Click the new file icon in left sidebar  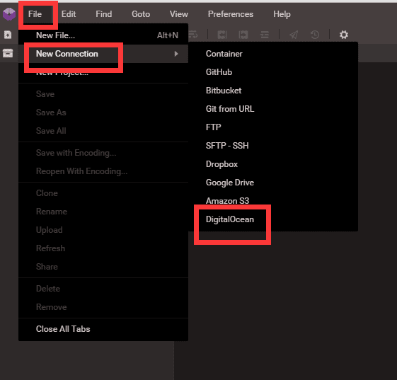(8, 35)
